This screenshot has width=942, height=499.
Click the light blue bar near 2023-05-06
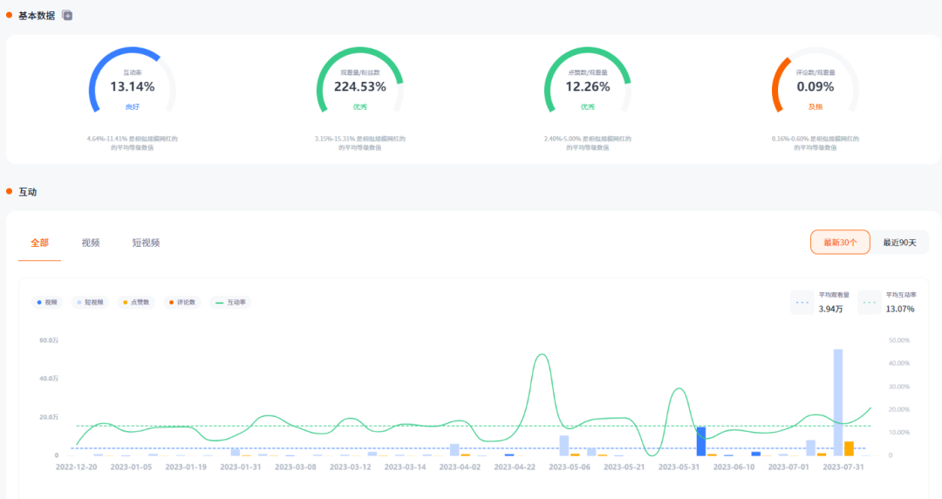564,446
